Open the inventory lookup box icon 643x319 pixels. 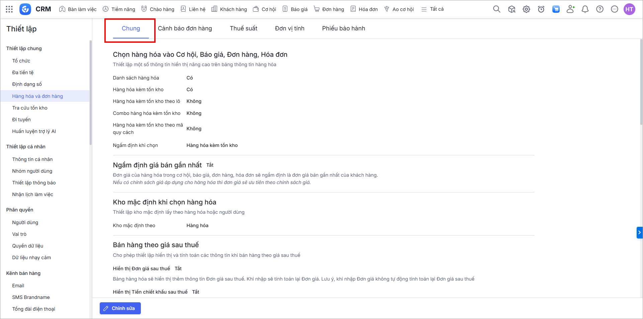click(x=512, y=9)
